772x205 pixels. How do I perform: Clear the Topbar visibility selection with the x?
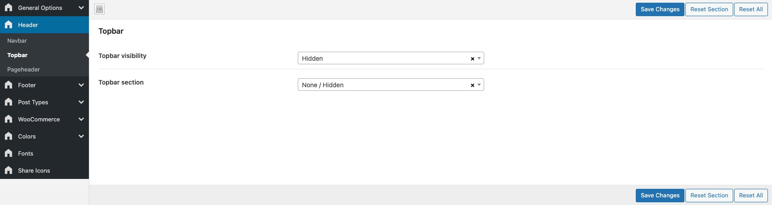[x=472, y=59]
